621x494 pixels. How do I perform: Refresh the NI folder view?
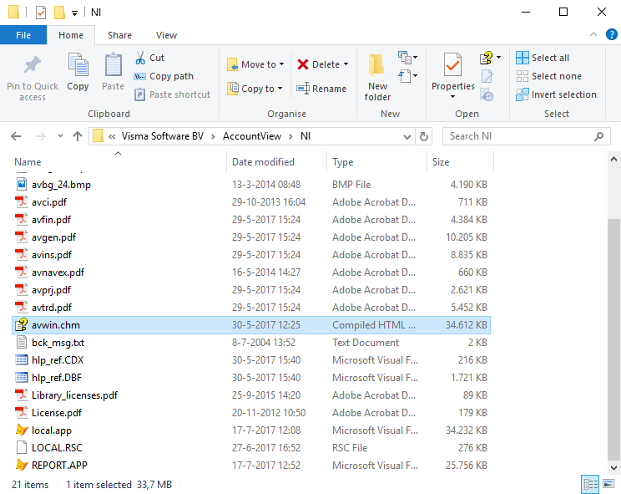[x=424, y=136]
